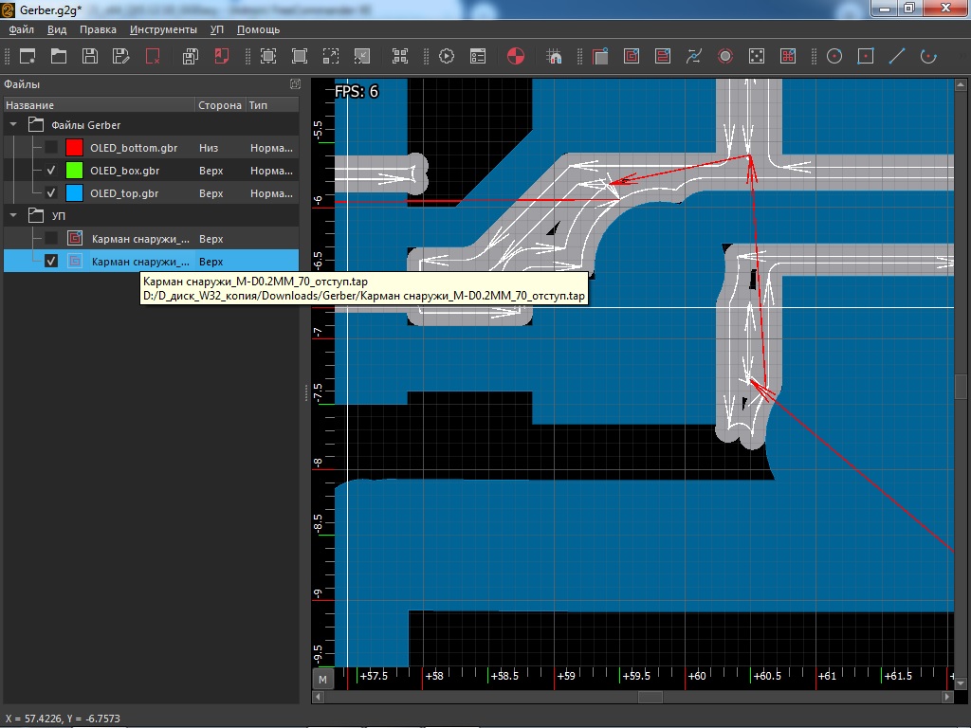Screen dimensions: 971x728
Task: Undock the Файлы panel with float button
Action: tap(294, 84)
